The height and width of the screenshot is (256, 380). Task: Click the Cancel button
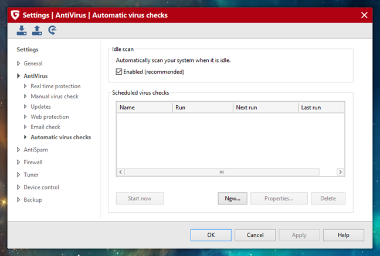click(255, 235)
